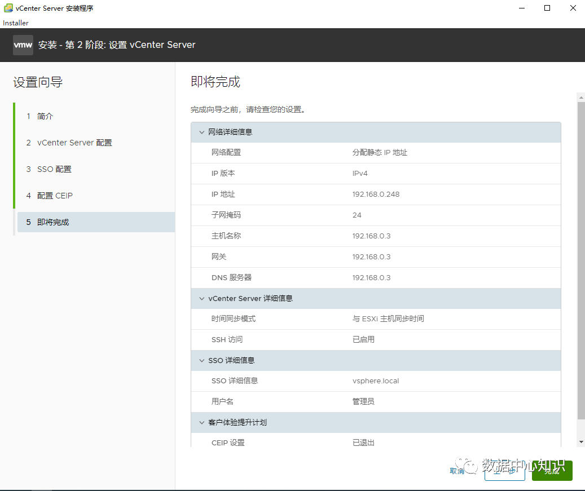This screenshot has height=491, width=585.
Task: Click the vmw logo in header
Action: click(23, 45)
